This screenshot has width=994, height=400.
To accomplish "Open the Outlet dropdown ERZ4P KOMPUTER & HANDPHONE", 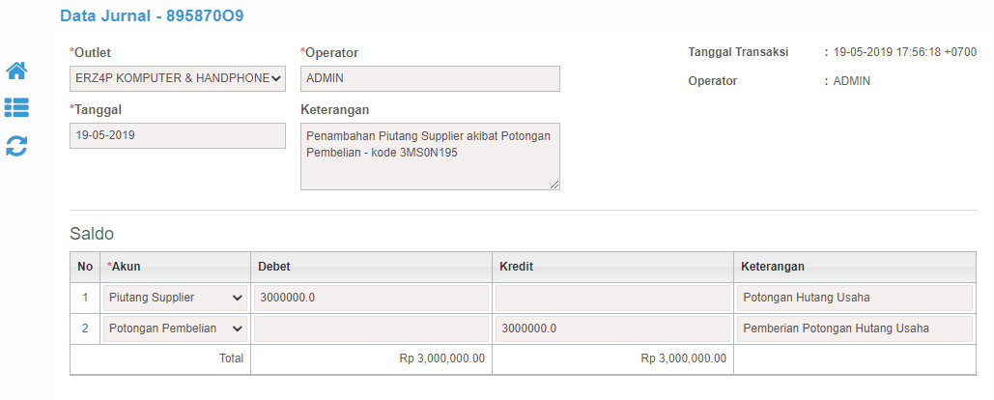I will pos(178,78).
